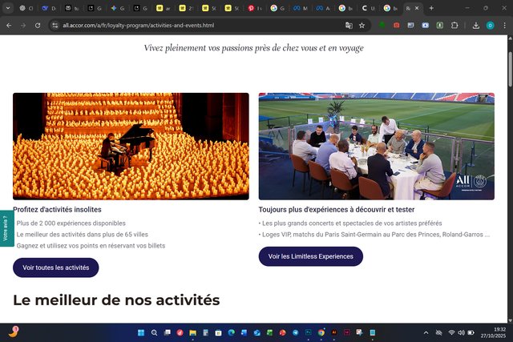Switch to the first tab in the strip
This screenshot has height=342, width=513.
(x=26, y=8)
